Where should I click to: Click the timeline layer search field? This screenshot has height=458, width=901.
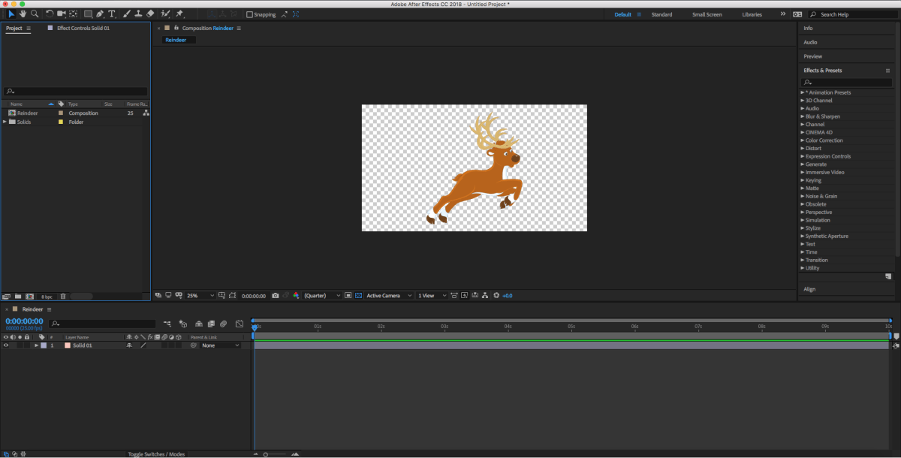click(102, 324)
